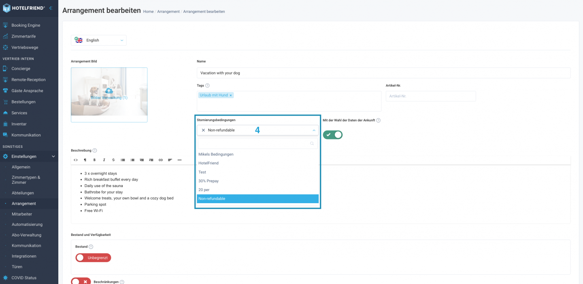Collapse the Stornierungsbedingungen dropdown arrow

click(x=314, y=130)
